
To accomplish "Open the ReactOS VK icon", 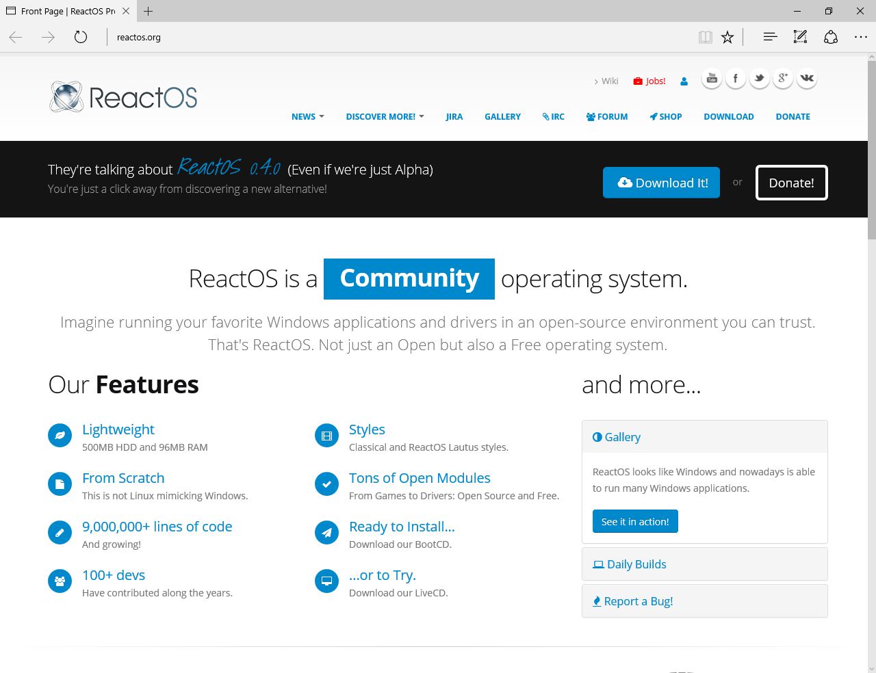I will click(x=807, y=79).
